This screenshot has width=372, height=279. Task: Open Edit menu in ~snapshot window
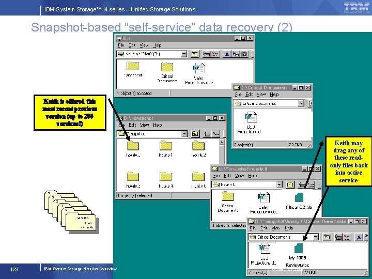tap(132, 125)
